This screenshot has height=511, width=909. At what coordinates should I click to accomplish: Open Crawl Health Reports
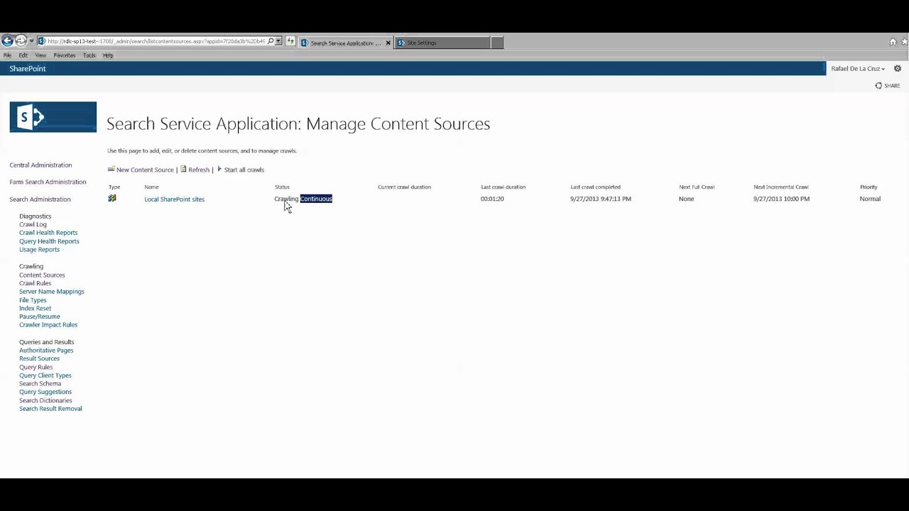(48, 233)
